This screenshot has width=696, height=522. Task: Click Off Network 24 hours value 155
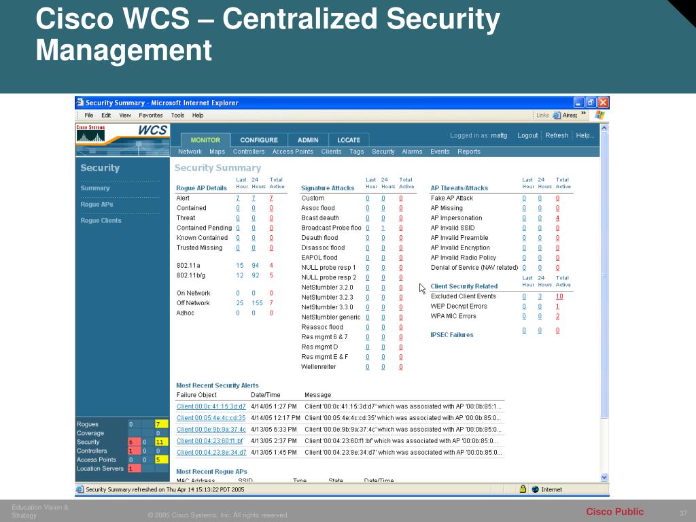click(x=258, y=302)
